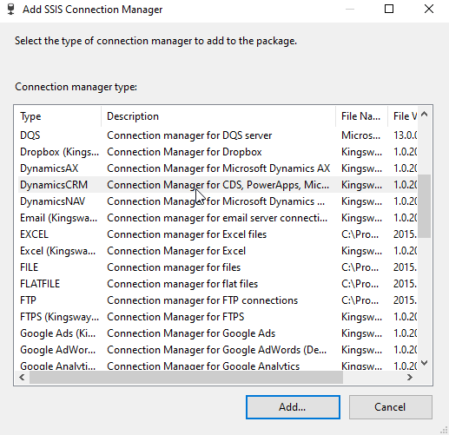Click 'Connection manager for DQS server' description
This screenshot has width=449, height=435.
pos(189,135)
